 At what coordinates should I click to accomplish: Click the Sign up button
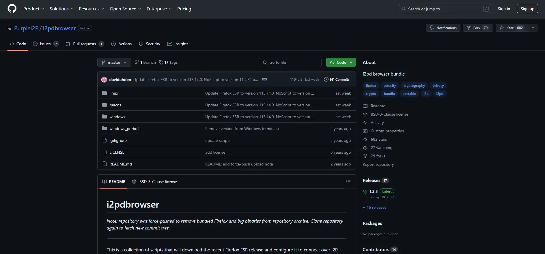click(527, 9)
